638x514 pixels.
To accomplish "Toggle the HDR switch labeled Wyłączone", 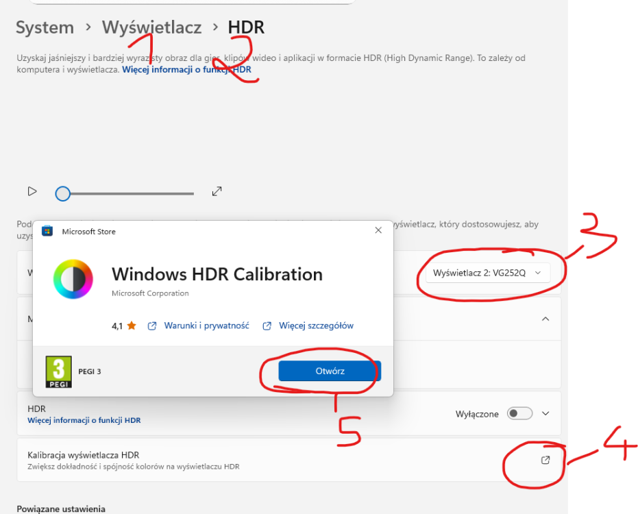I will pos(519,413).
